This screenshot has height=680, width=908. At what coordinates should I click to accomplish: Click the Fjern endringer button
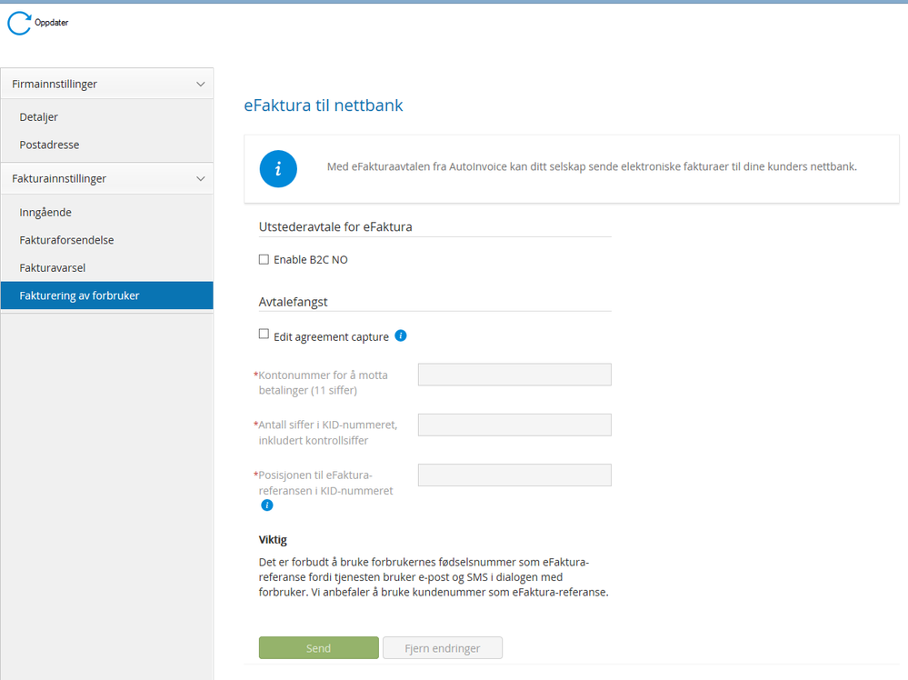(x=442, y=648)
